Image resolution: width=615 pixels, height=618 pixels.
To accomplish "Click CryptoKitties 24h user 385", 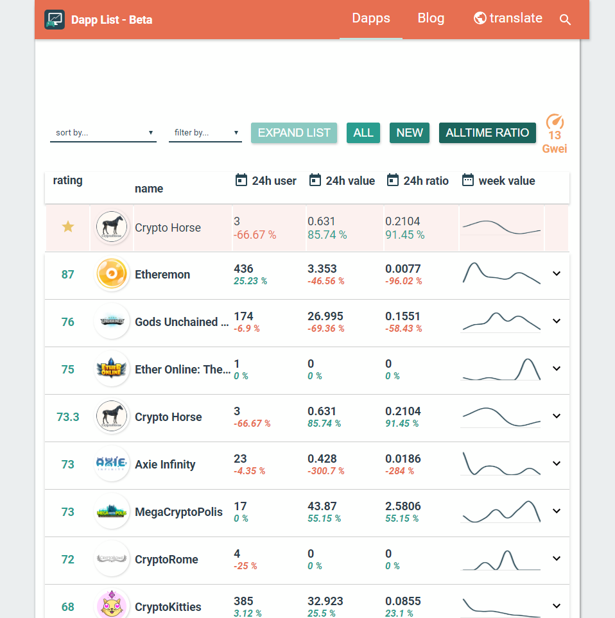I will click(243, 601).
